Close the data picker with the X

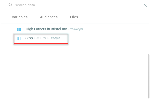point(145,5)
